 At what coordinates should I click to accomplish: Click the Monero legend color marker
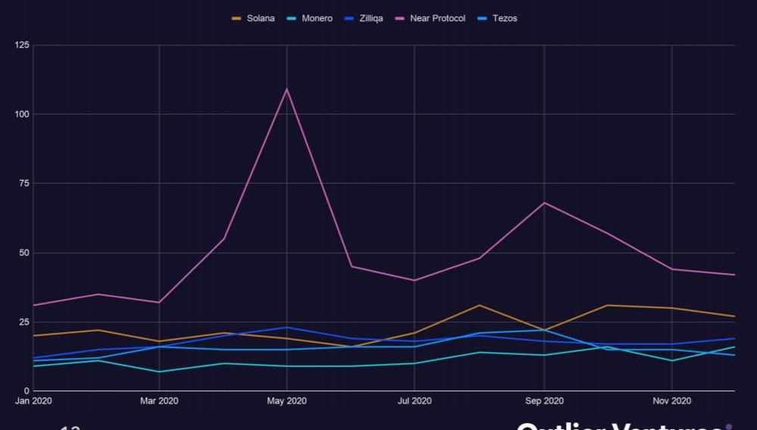pos(292,18)
